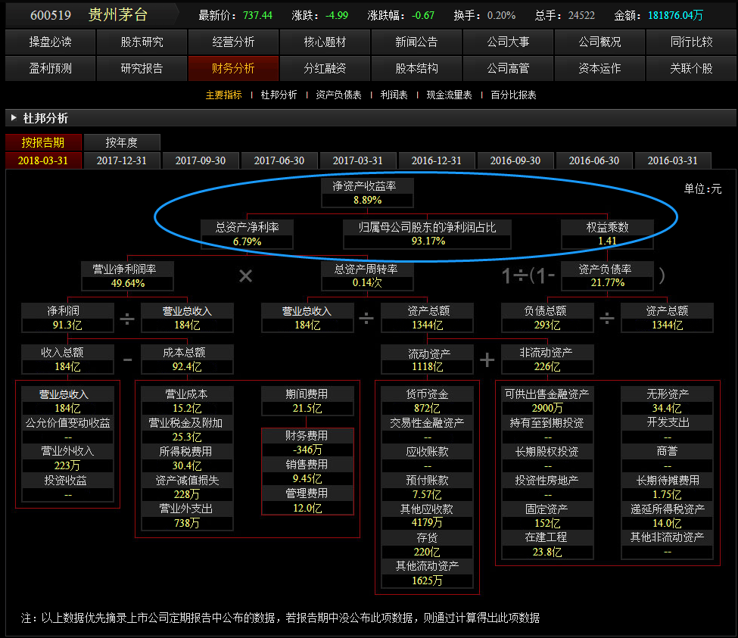Select the 2016-09-30 report date
738x638 pixels.
pos(515,160)
